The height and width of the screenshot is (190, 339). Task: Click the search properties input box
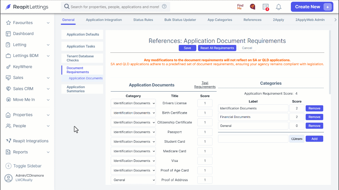click(x=115, y=7)
